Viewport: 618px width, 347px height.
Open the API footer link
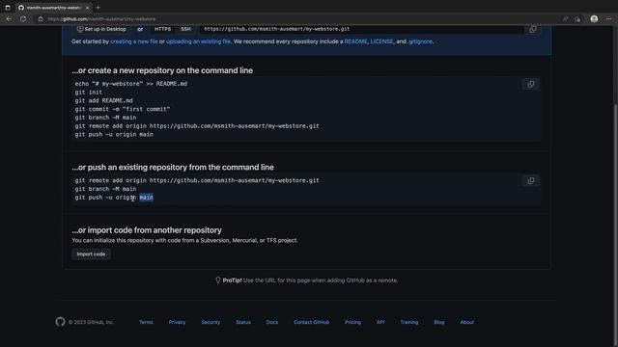(380, 322)
